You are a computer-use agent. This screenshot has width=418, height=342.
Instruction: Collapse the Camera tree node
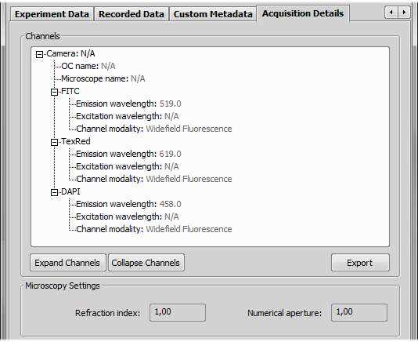(39, 54)
